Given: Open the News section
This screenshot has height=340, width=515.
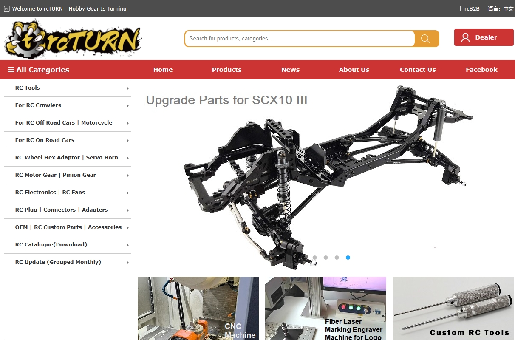Looking at the screenshot, I should [x=291, y=70].
